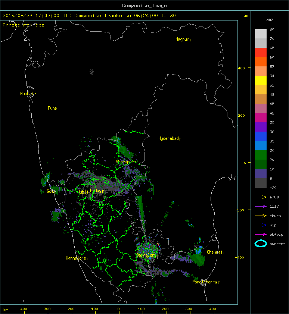Pick the yellow 51-54 dBZ swatch
This screenshot has width=289, height=314.
[261, 80]
